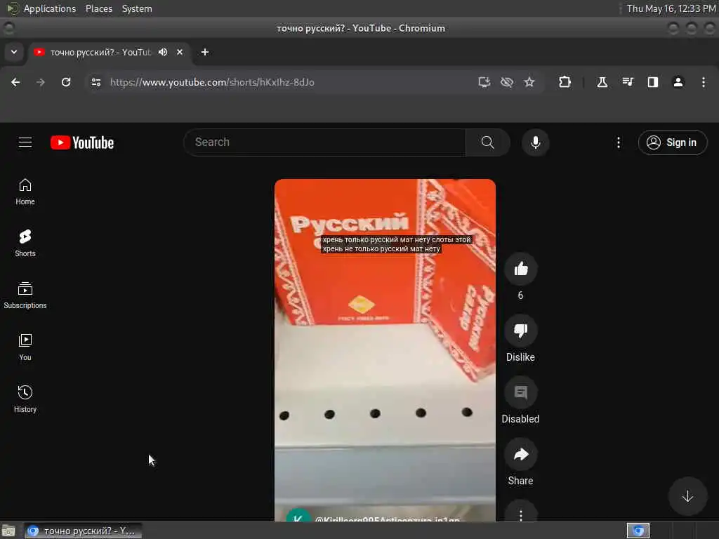Screen dimensions: 719x539
Task: Toggle the browser side panel
Action: coord(652,82)
